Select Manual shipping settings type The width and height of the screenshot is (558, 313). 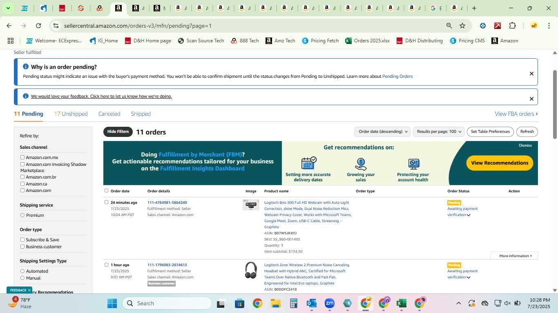[22, 278]
